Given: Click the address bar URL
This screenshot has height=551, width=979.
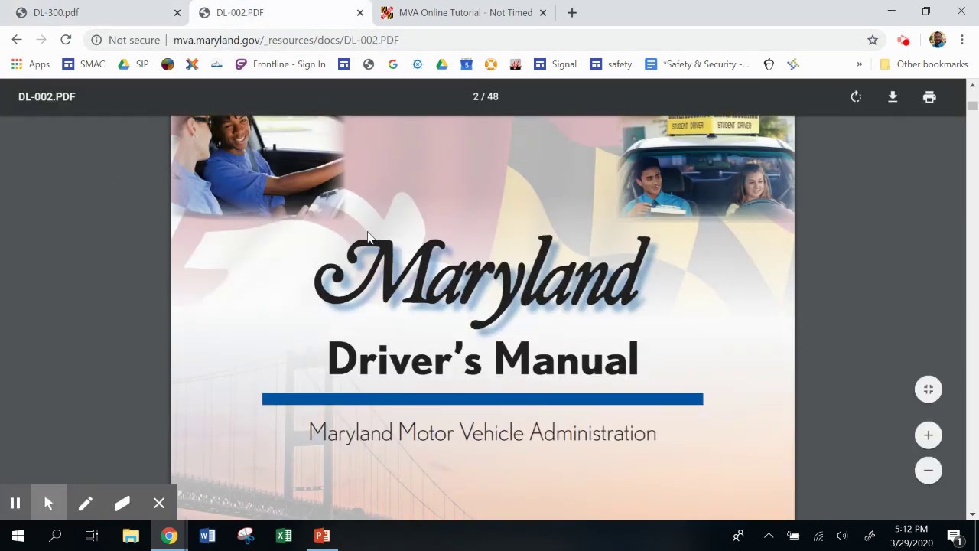Looking at the screenshot, I should point(286,40).
